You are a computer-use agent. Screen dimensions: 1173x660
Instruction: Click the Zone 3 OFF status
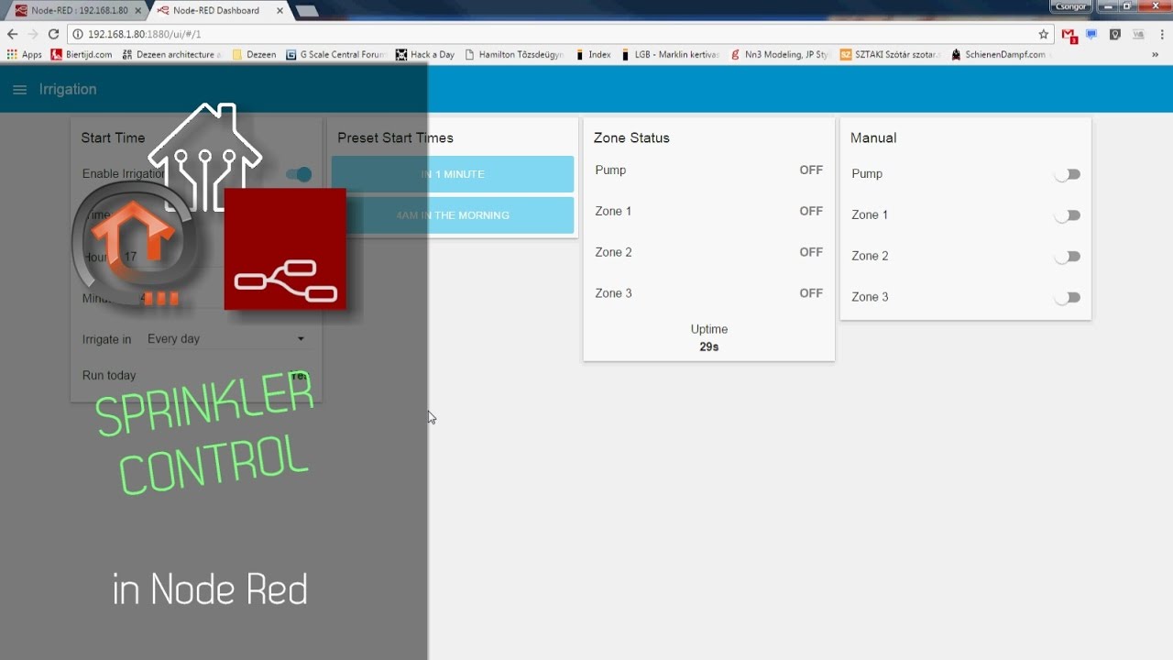click(811, 293)
